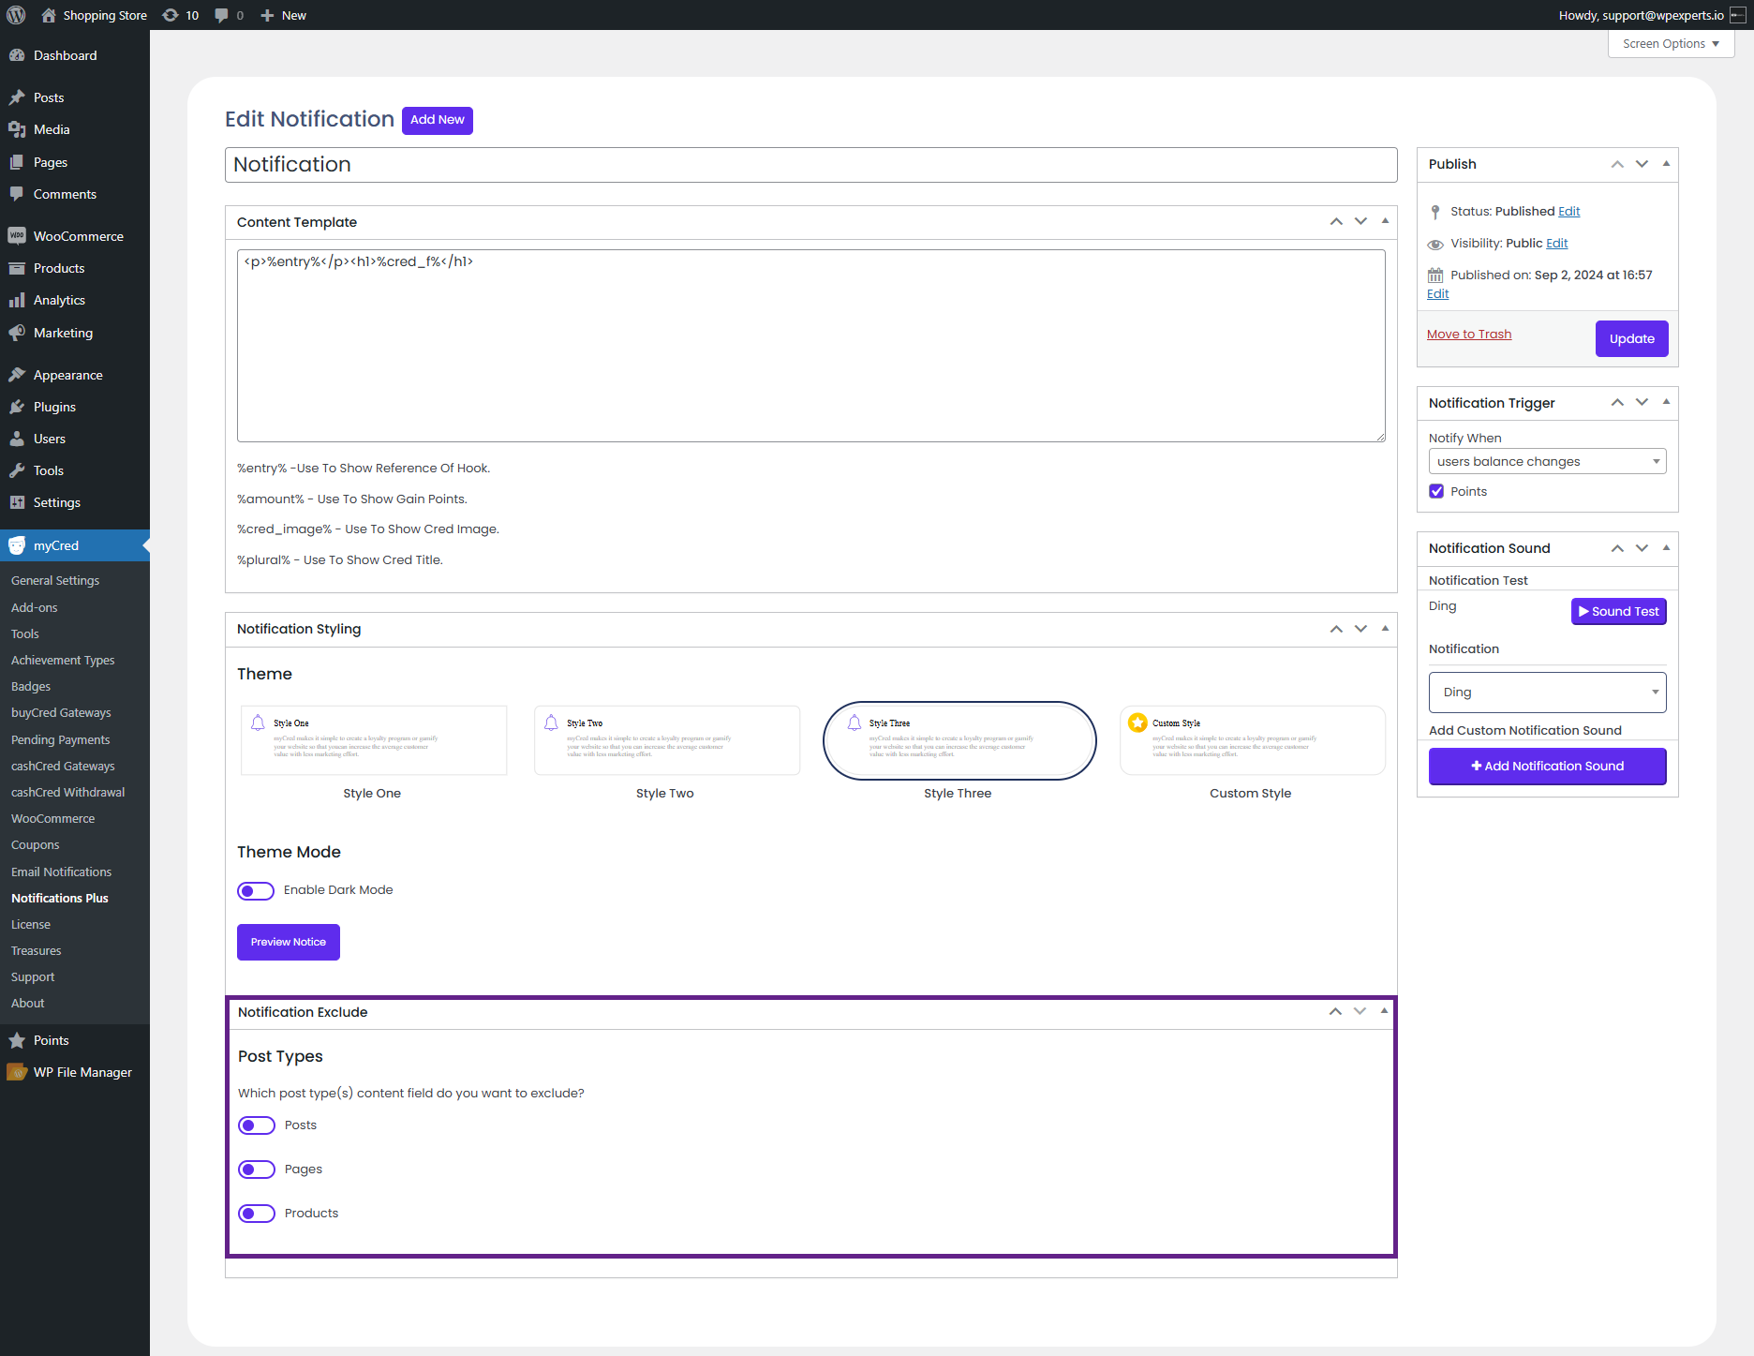Screen dimensions: 1754x1356
Task: Open WooCommerce in the sidebar
Action: pyautogui.click(x=78, y=236)
